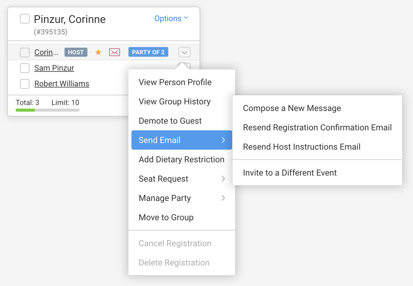The height and width of the screenshot is (286, 413).
Task: Click the red envelope email icon
Action: pyautogui.click(x=115, y=52)
